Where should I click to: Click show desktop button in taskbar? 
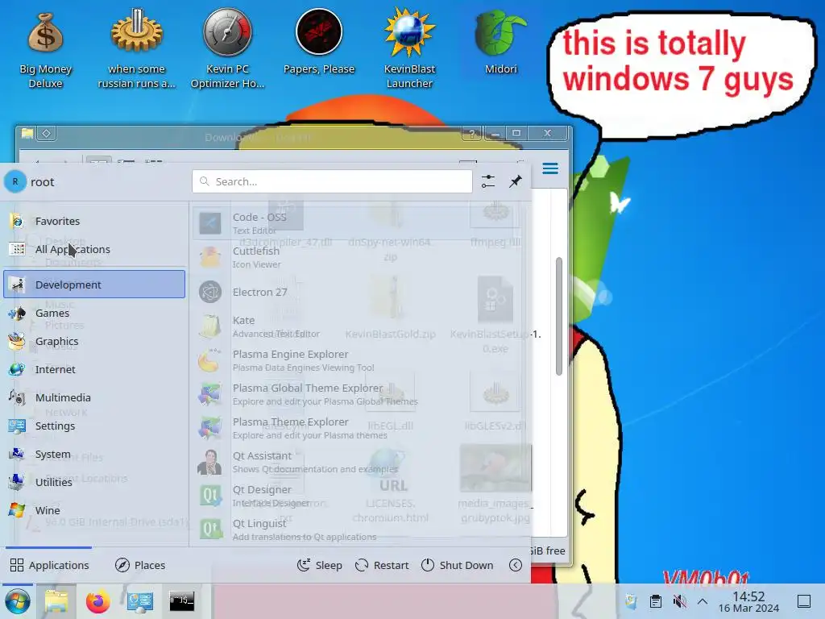(804, 601)
